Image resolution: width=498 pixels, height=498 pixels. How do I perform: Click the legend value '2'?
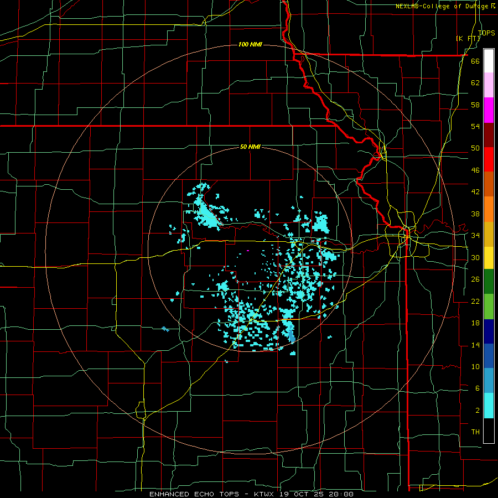coord(478,411)
